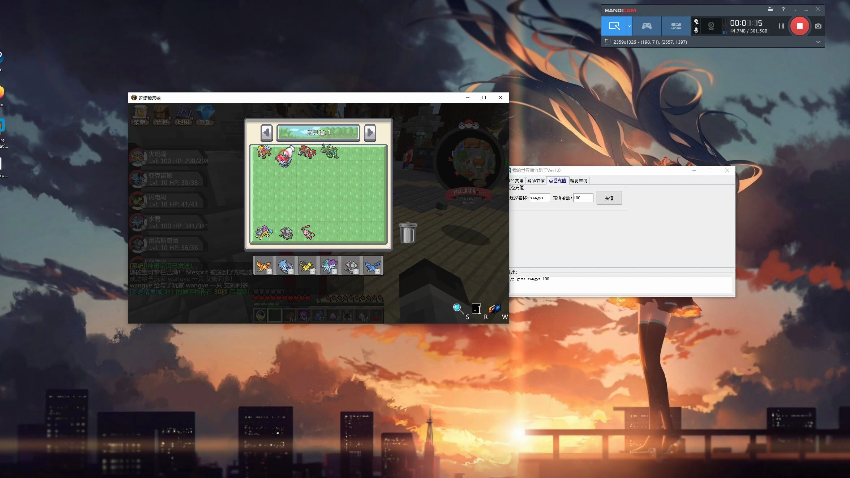Click the W wallpaper icon

[494, 309]
